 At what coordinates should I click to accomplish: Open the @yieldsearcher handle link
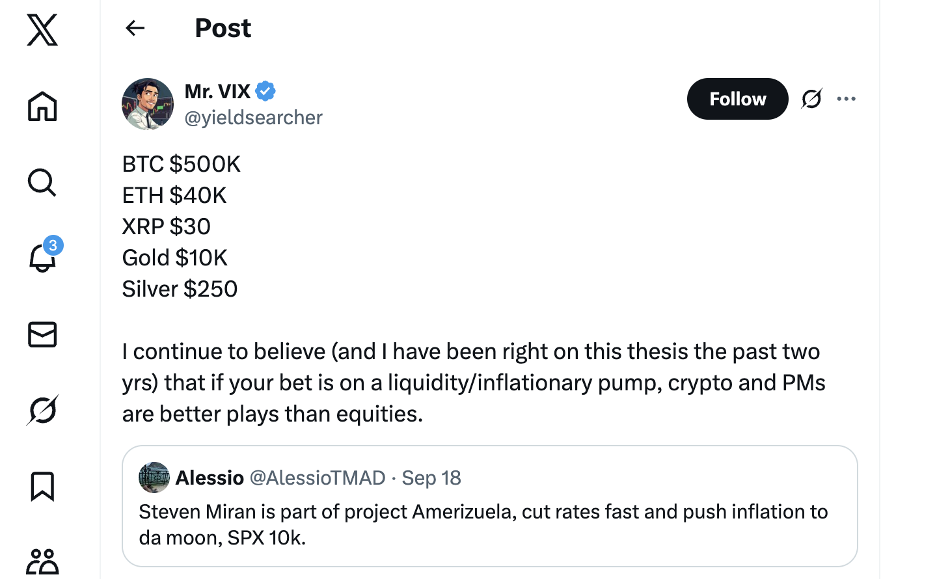click(x=253, y=118)
